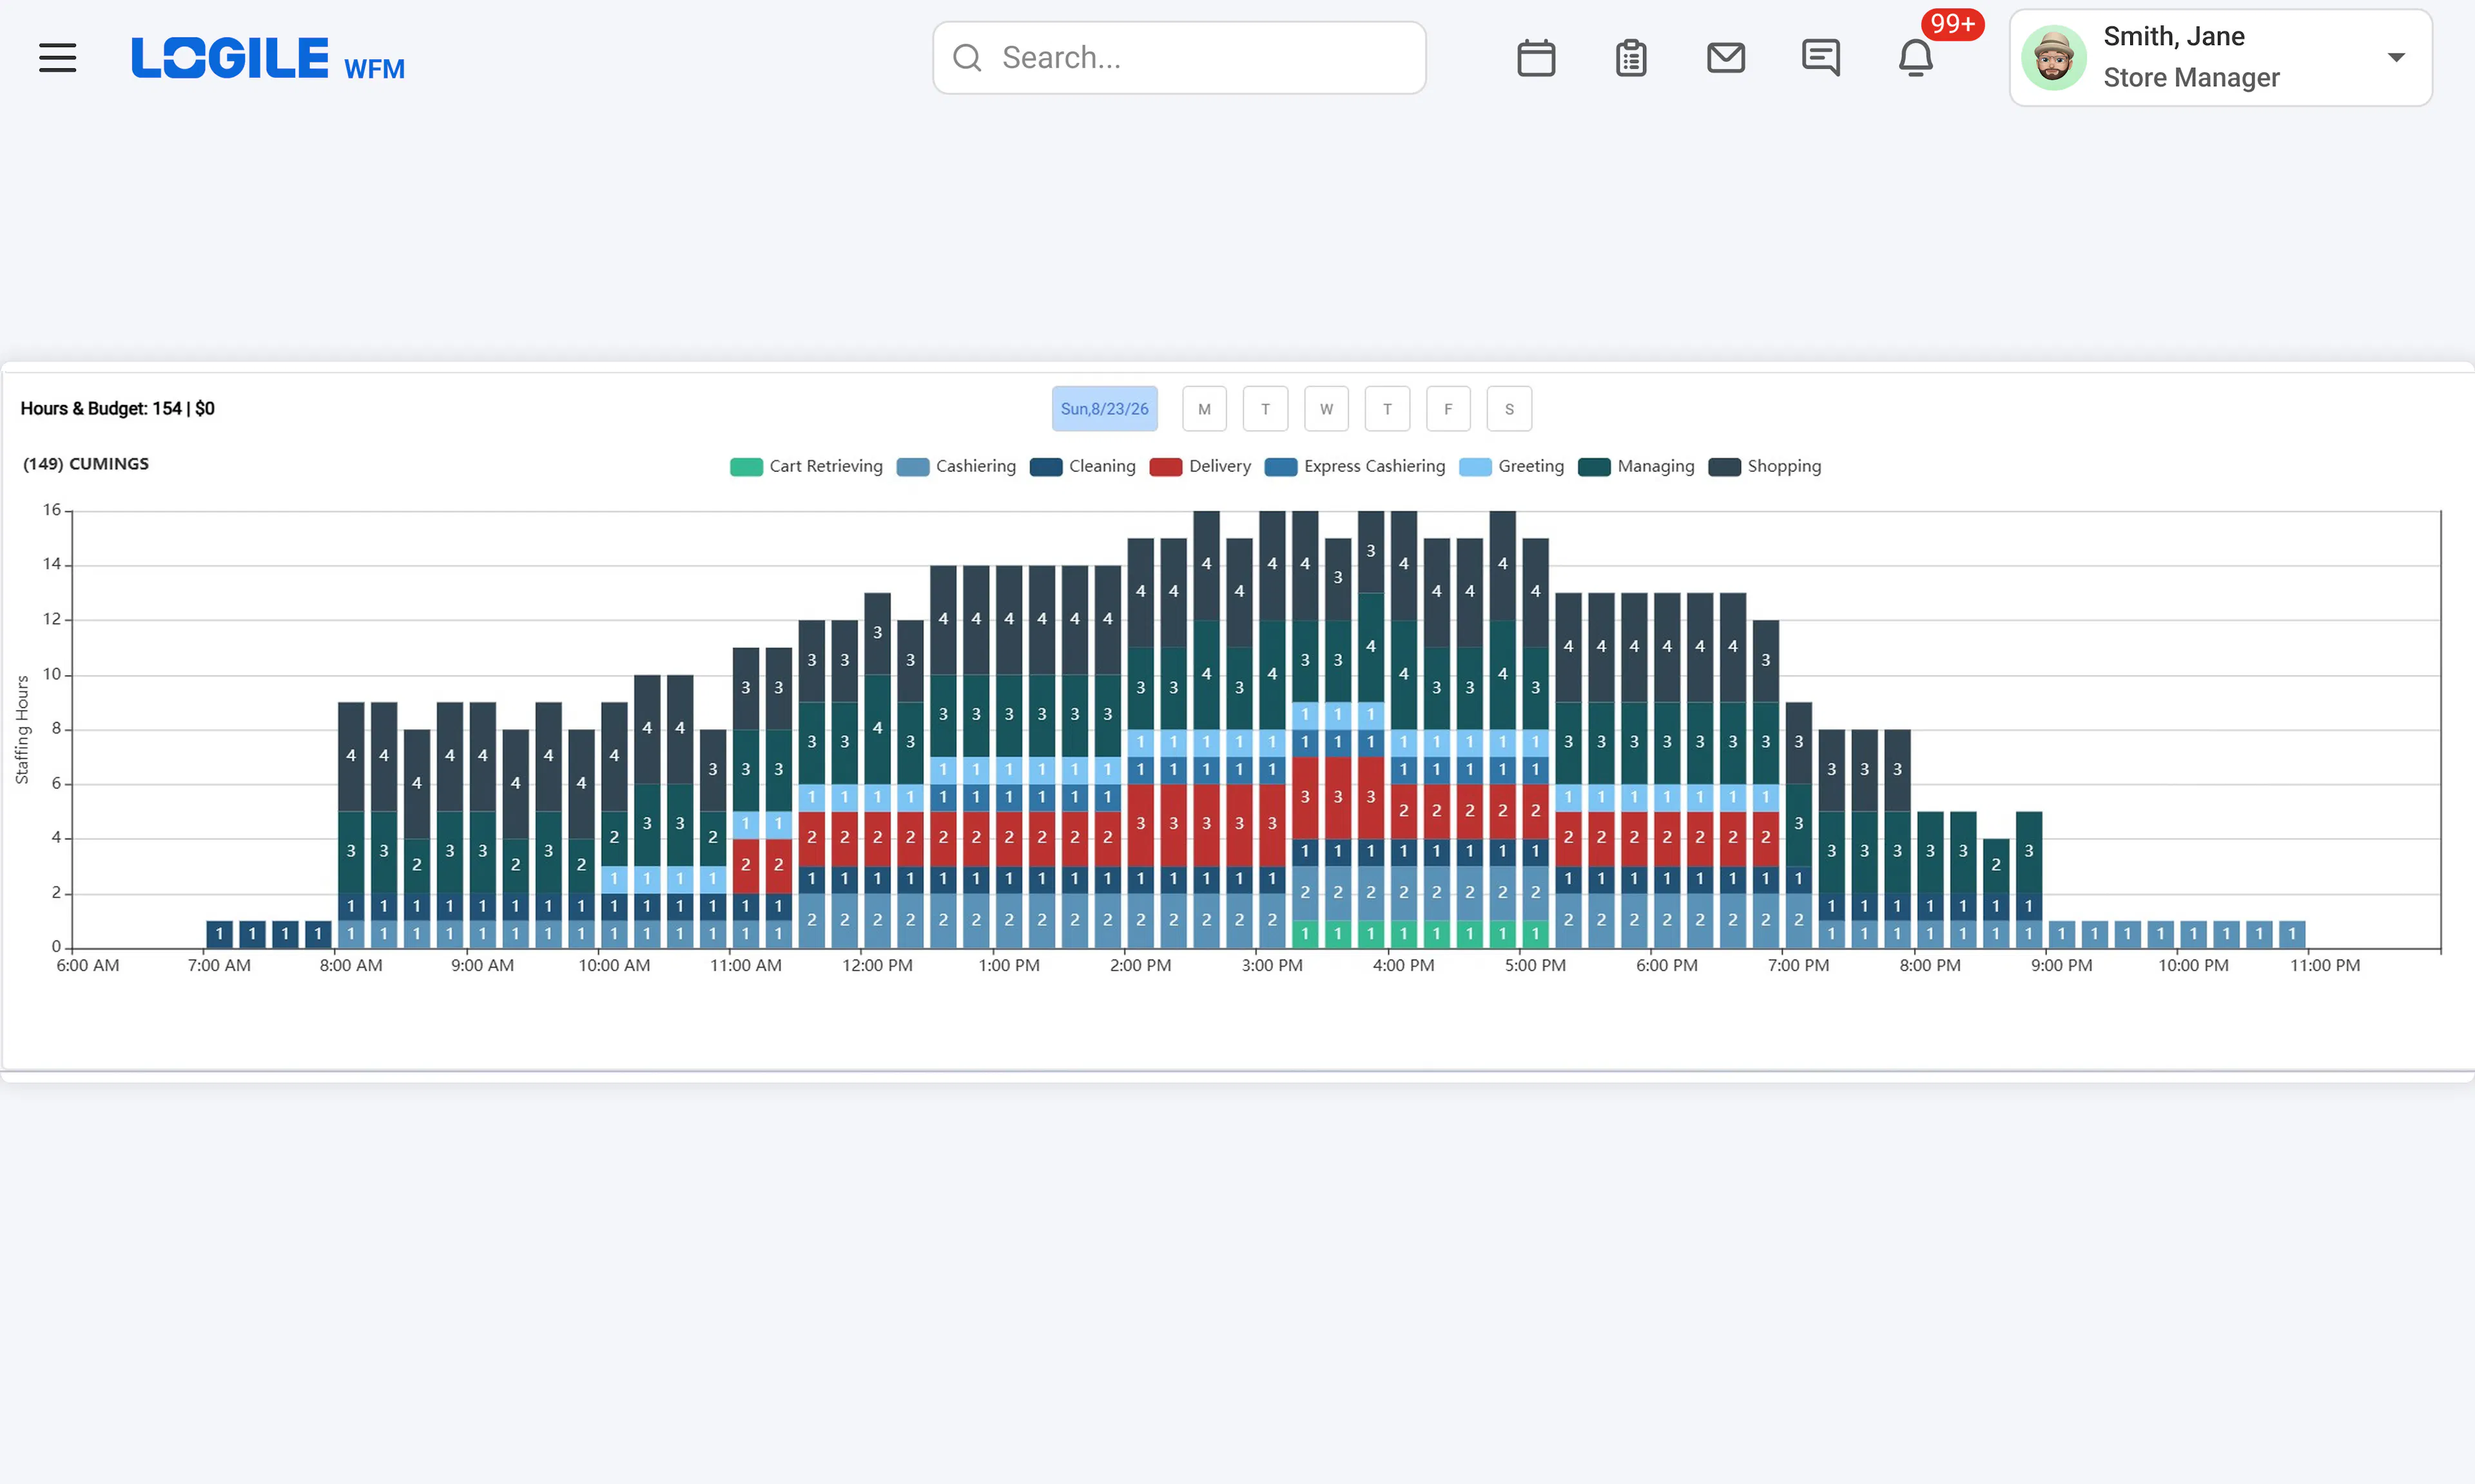Open the mail envelope icon
The height and width of the screenshot is (1484, 2475).
point(1725,58)
